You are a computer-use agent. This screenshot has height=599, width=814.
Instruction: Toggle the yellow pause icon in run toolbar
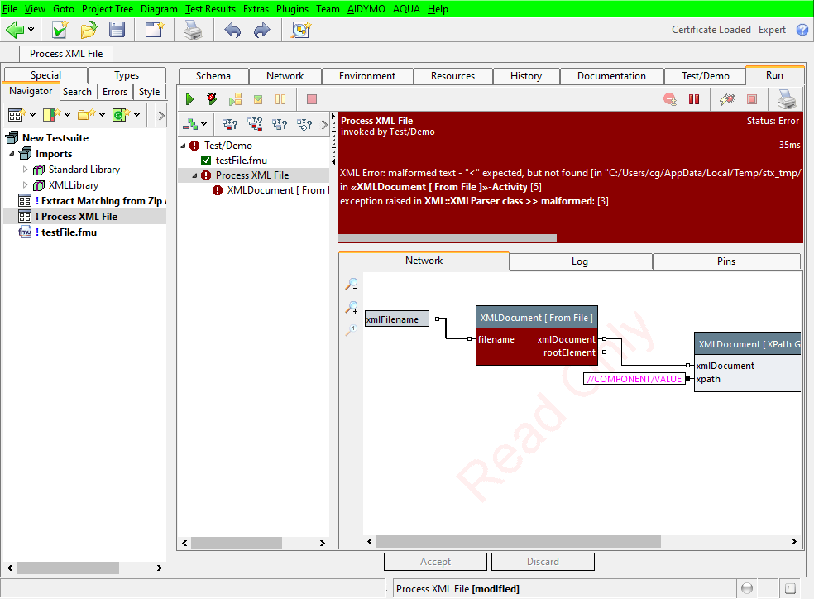tap(280, 99)
